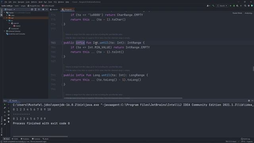Open the Navigate menu
The image size is (254, 143).
pyautogui.click(x=21, y=2)
